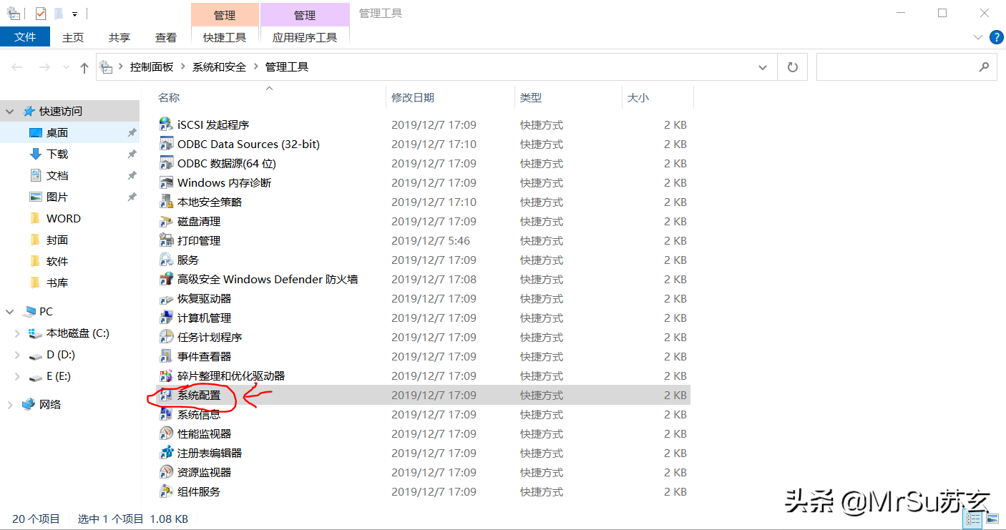Open recent locations dropdown arrow
Screen dimensions: 1006x530
[x=66, y=67]
